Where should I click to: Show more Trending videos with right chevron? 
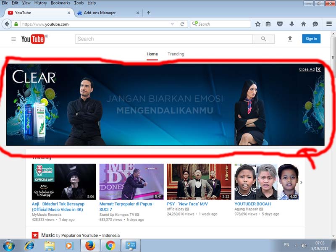coord(300,181)
